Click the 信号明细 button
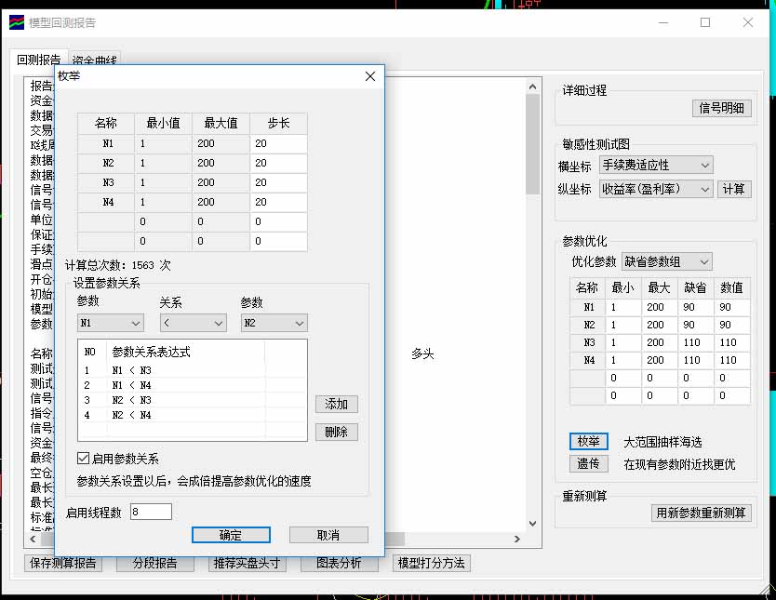The width and height of the screenshot is (776, 600). [x=722, y=108]
